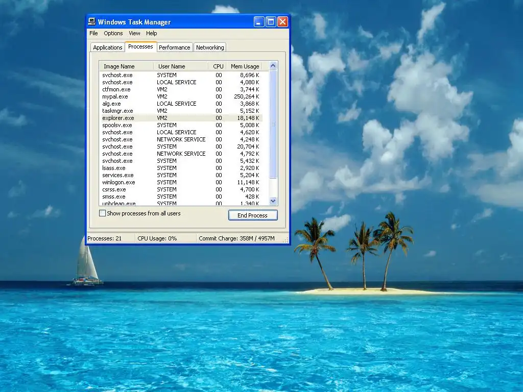
Task: Select svchost.exe using 8,696 K
Action: [x=181, y=76]
